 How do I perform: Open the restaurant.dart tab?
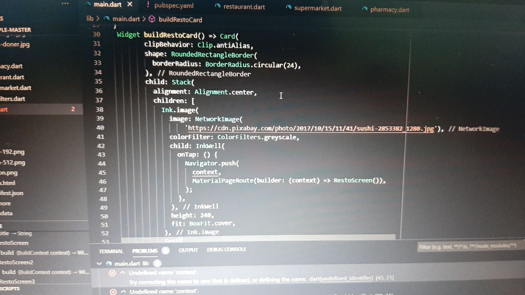[244, 7]
